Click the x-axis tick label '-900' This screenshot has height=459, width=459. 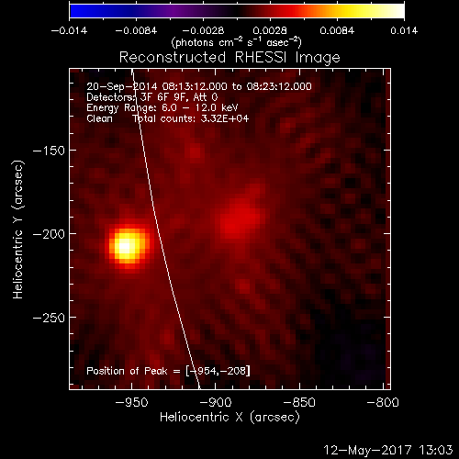click(216, 402)
